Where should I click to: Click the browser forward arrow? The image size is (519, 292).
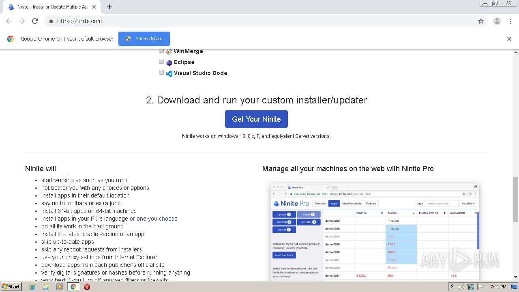pos(22,21)
